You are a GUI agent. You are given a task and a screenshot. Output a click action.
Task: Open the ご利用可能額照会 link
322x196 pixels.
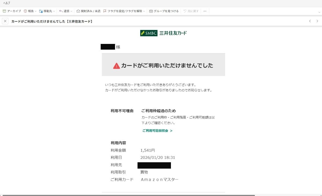click(157, 131)
